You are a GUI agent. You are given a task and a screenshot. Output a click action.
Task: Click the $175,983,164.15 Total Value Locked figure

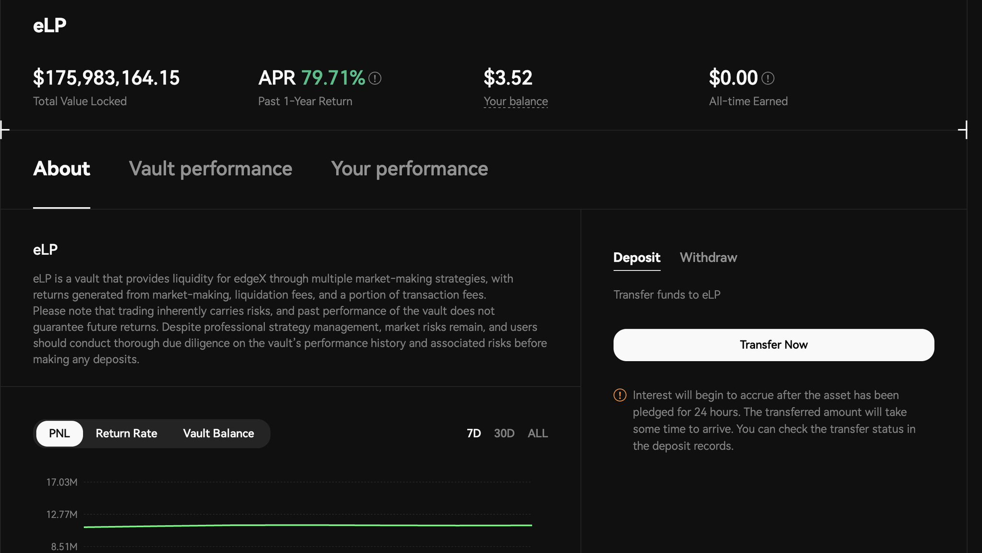tap(106, 78)
